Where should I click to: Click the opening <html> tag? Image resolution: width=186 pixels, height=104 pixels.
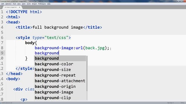[x=13, y=17]
